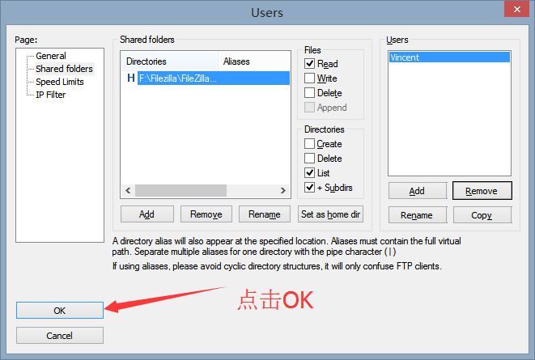The image size is (535, 360).
Task: Toggle the + Subdirs checkbox
Action: tap(309, 187)
